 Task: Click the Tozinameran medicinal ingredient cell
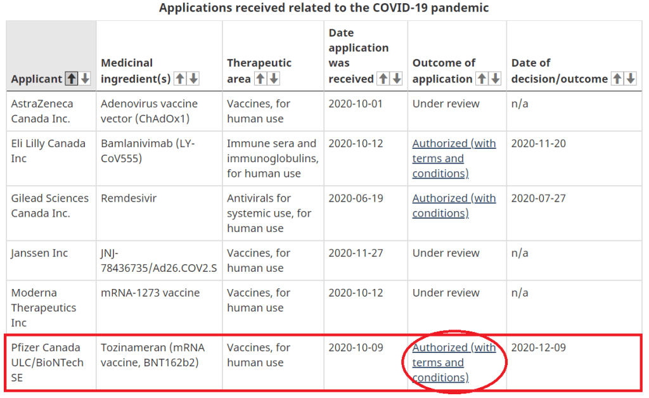pyautogui.click(x=152, y=355)
